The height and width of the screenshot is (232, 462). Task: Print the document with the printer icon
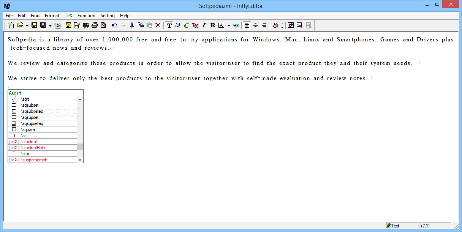point(95,25)
